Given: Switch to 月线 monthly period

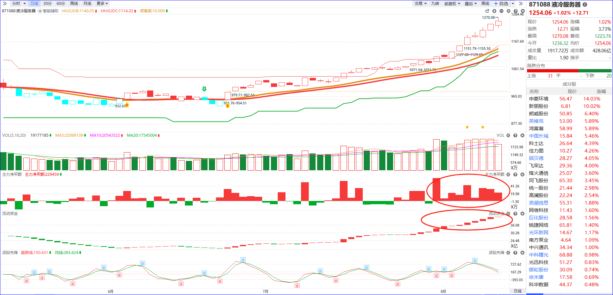Looking at the screenshot, I should pos(87,4).
